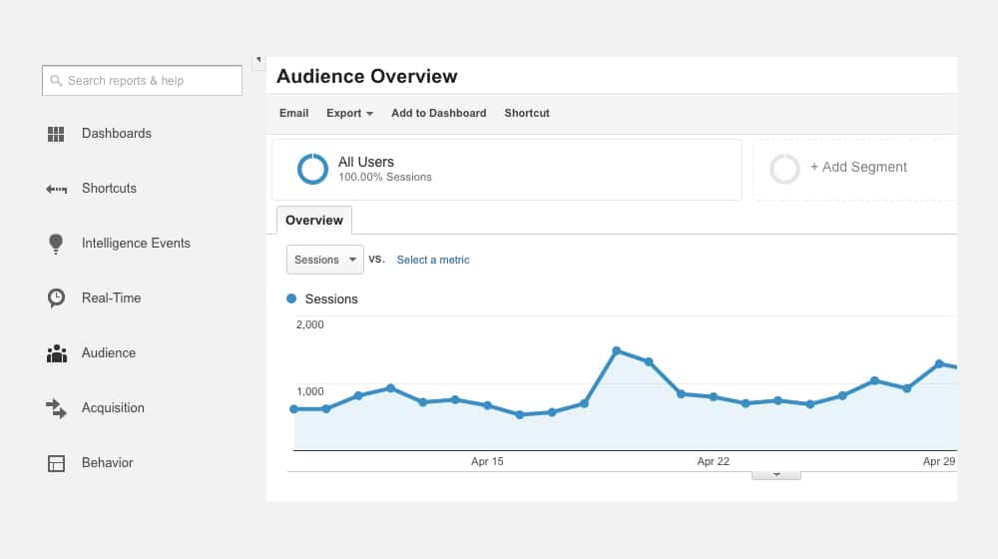The height and width of the screenshot is (559, 998).
Task: Click the Dashboards grid icon
Action: pyautogui.click(x=56, y=134)
